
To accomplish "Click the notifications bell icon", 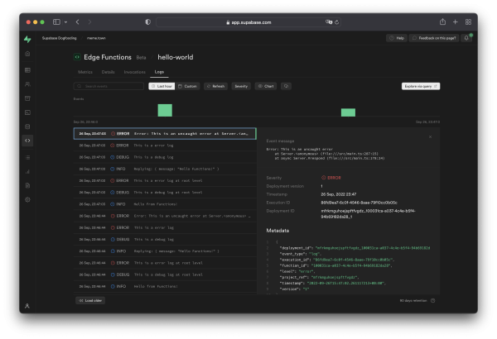I will (x=469, y=38).
